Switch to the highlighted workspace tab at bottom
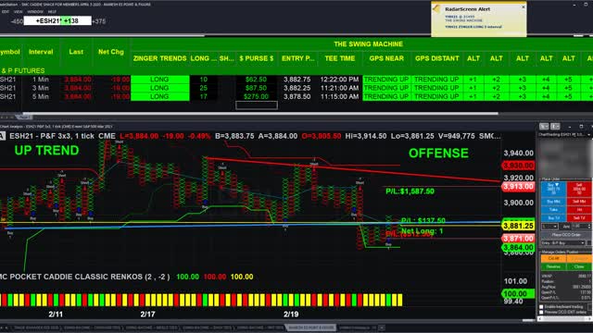Image resolution: width=593 pixels, height=333 pixels. (310, 327)
